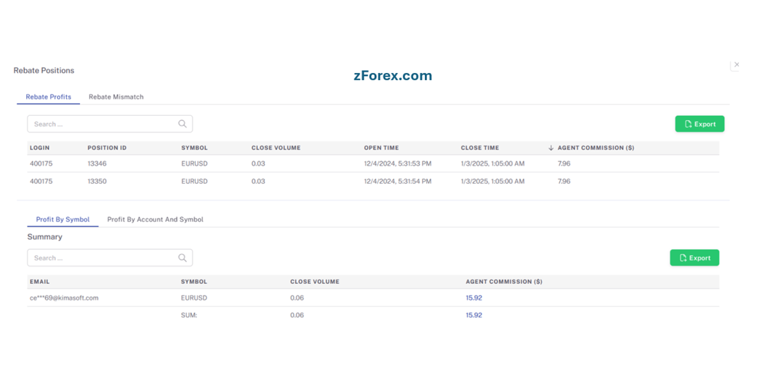Sort by POSITION ID column header
Image resolution: width=760 pixels, height=380 pixels.
point(107,148)
